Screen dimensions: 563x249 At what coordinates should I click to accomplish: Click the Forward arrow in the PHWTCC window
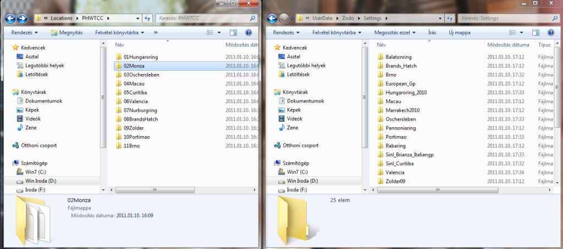point(22,18)
